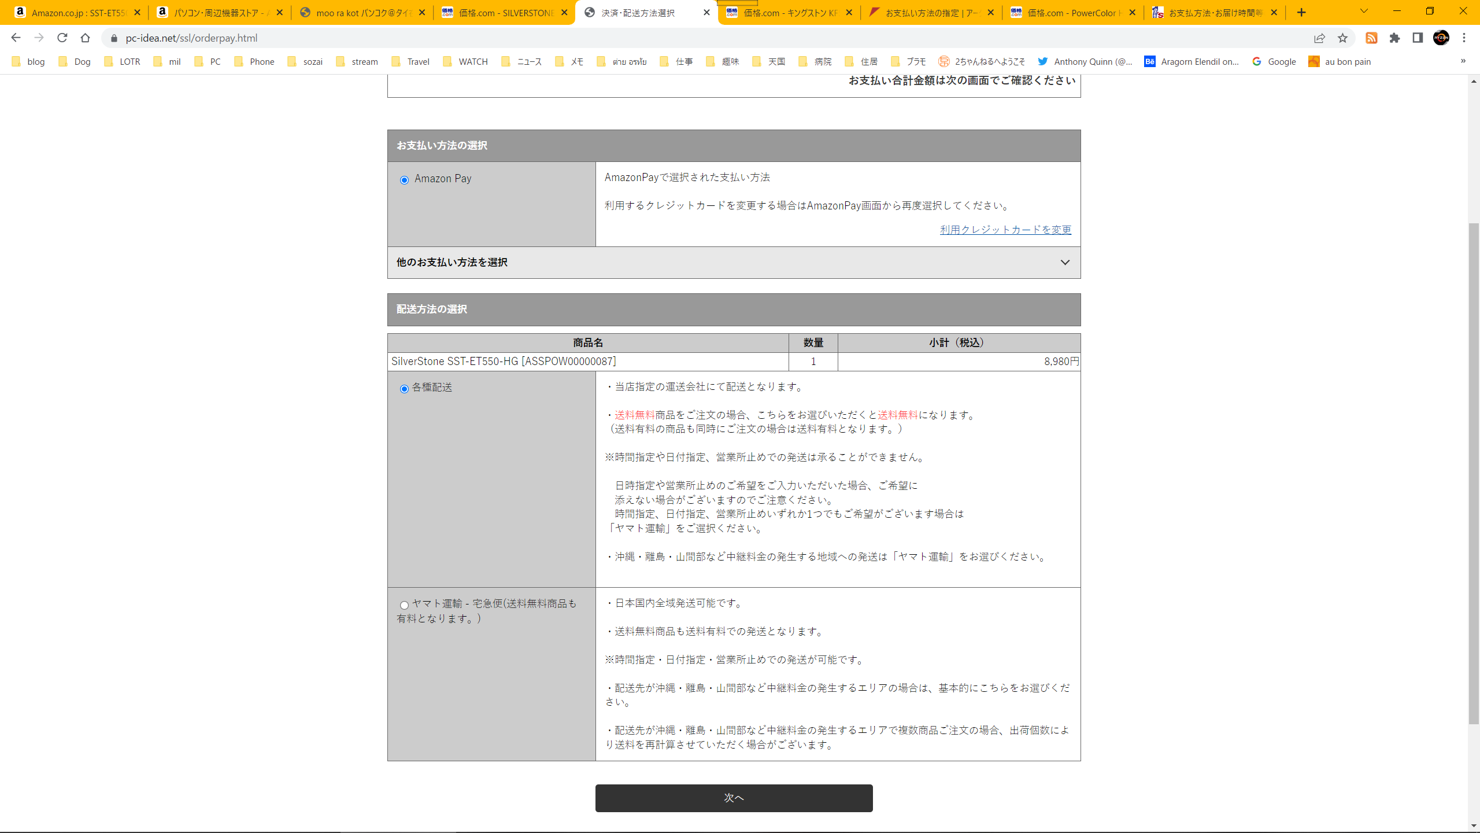Open the stream bookmark folder

click(357, 61)
